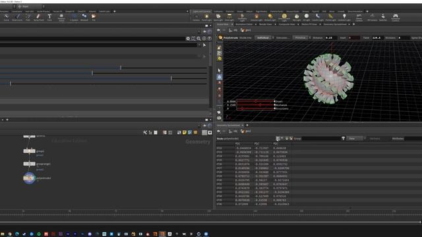
Task: Open the Primitive extrusion mode dropdown
Action: click(x=301, y=38)
